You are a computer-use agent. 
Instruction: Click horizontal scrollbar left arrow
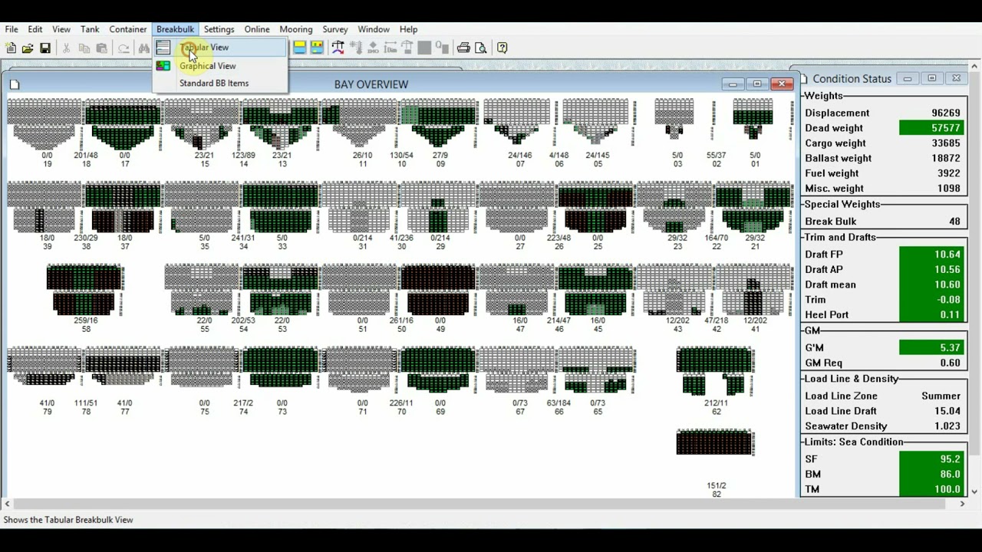[8, 504]
